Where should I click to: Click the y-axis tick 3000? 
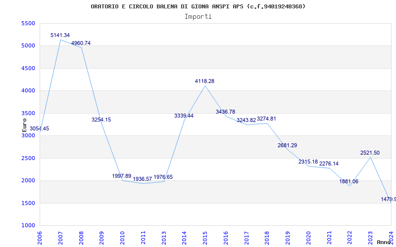click(x=29, y=135)
